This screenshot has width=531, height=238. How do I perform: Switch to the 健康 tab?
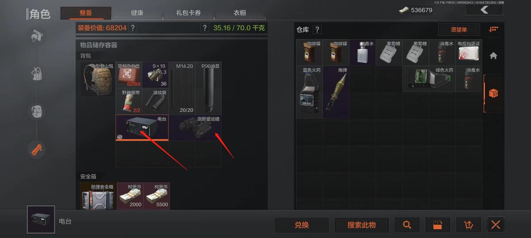point(137,13)
